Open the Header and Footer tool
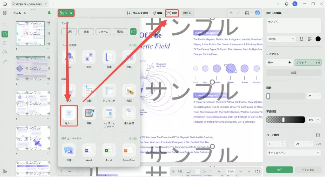The width and height of the screenshot is (325, 177). coord(109,117)
